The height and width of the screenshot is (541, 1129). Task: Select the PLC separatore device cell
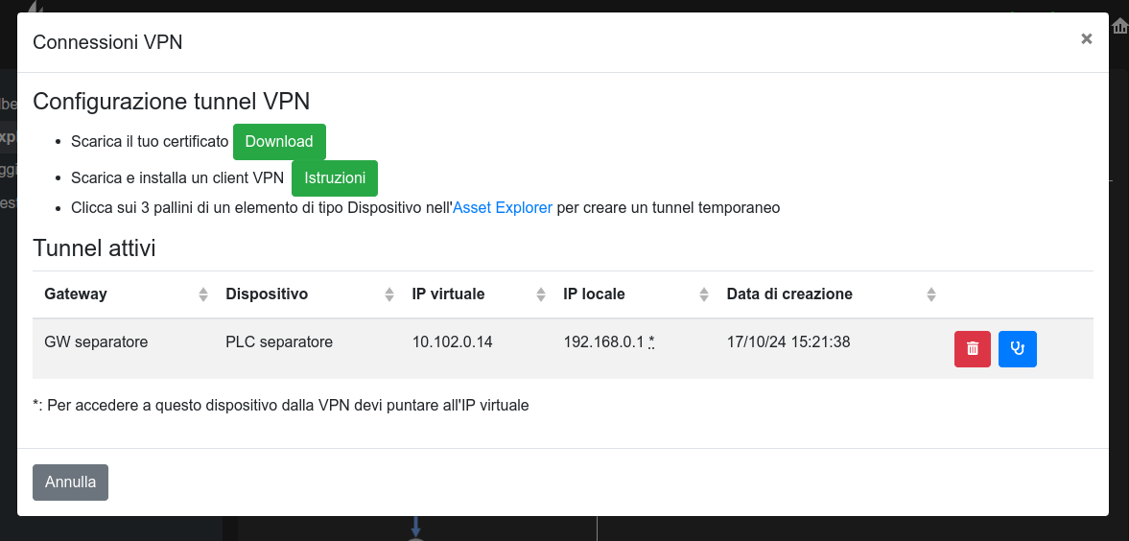[x=279, y=342]
